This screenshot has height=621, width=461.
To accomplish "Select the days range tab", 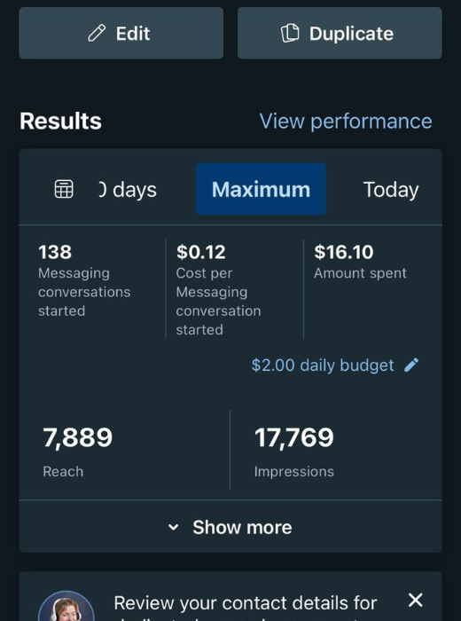I will pos(128,190).
